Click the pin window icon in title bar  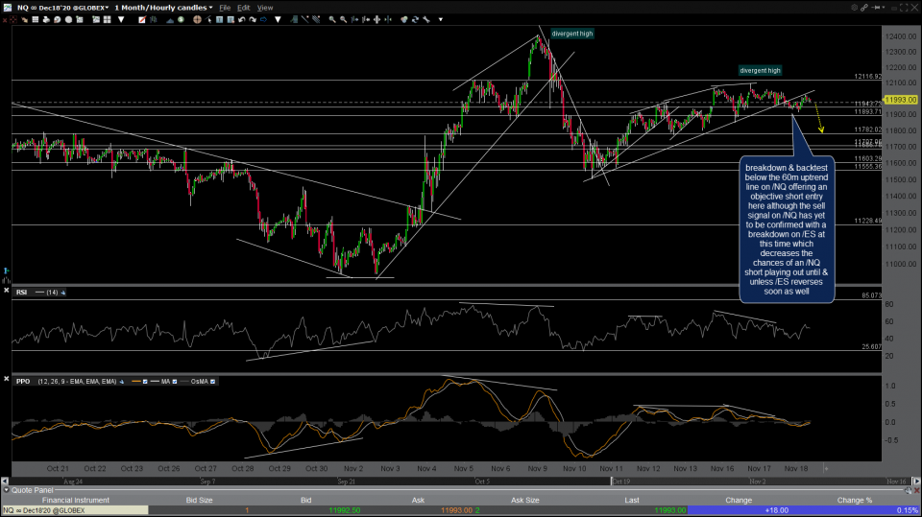[876, 7]
